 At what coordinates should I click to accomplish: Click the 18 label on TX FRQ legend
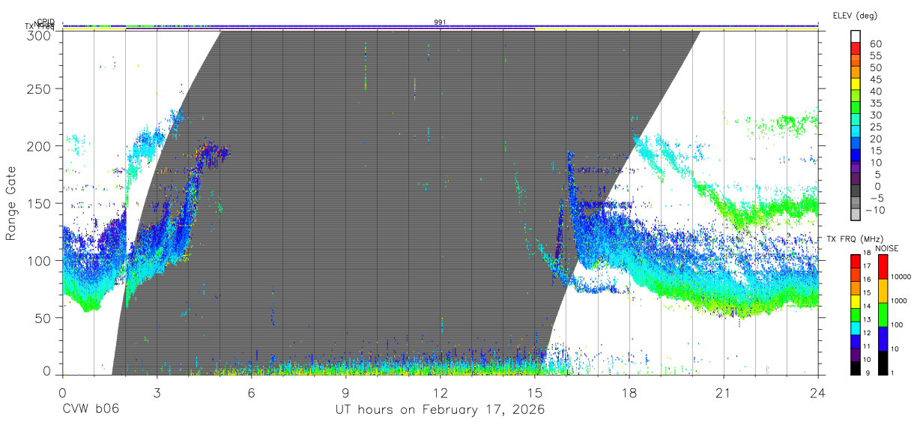[x=867, y=254]
